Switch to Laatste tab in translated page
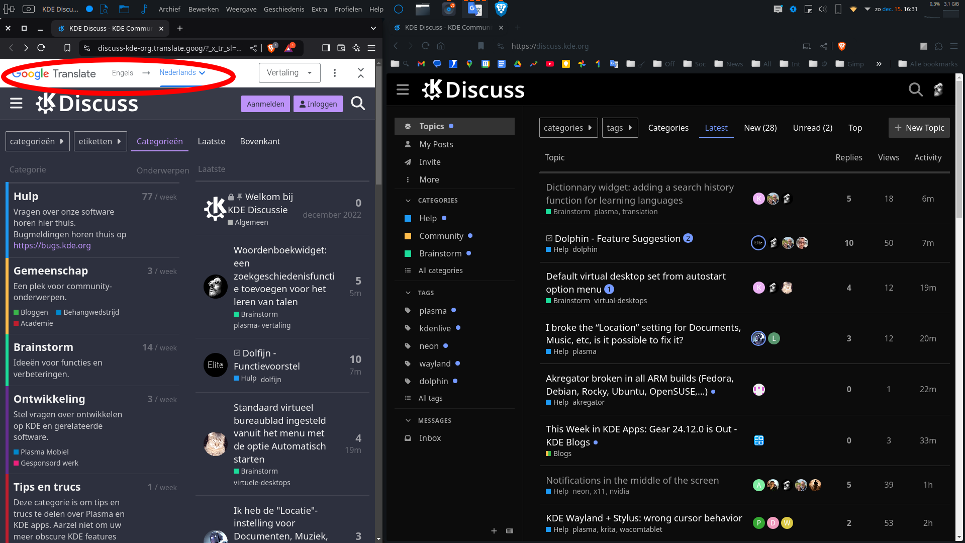Viewport: 965px width, 543px height. click(212, 141)
